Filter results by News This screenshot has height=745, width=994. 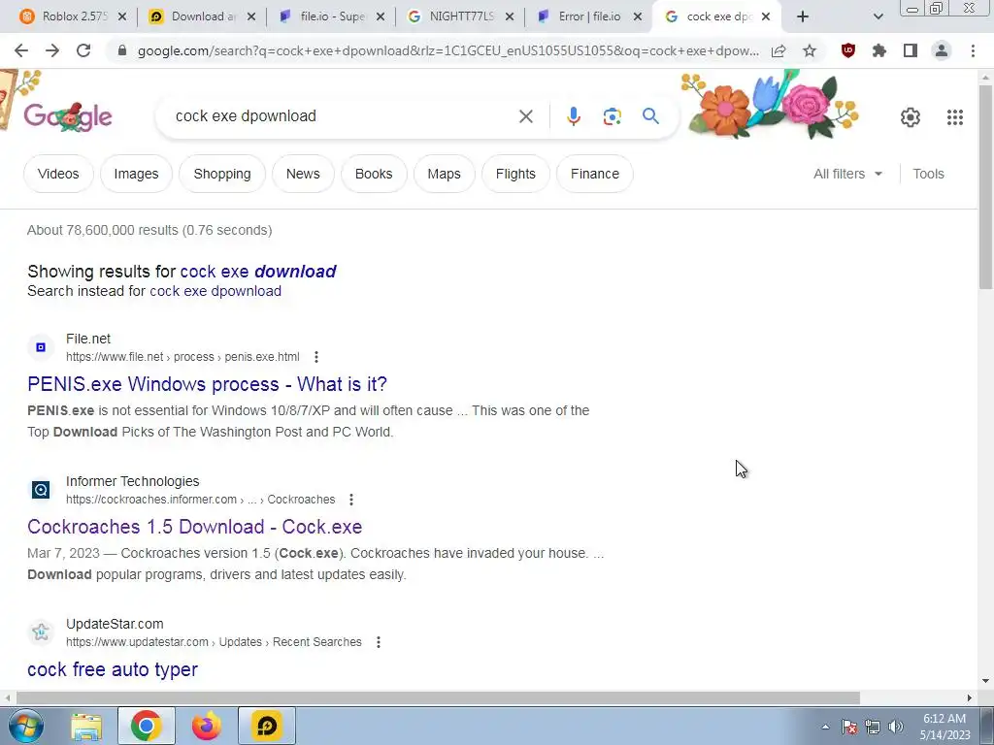click(x=303, y=174)
